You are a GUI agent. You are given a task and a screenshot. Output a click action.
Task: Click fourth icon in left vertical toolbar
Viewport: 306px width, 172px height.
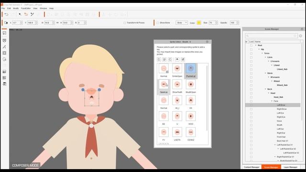point(4,53)
